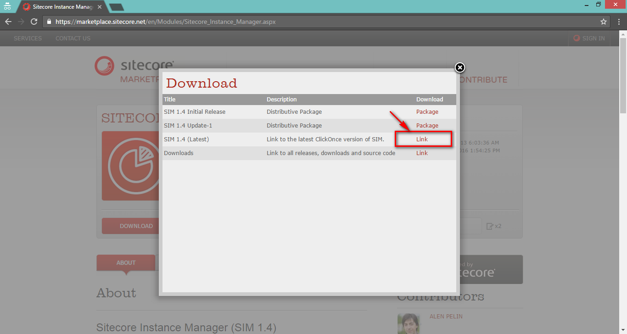627x334 pixels.
Task: Open SERVICES in the top navigation
Action: click(28, 39)
